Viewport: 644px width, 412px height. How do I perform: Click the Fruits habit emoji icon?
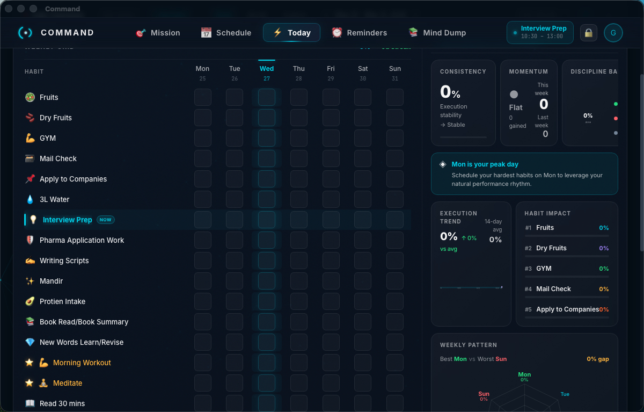pos(30,97)
